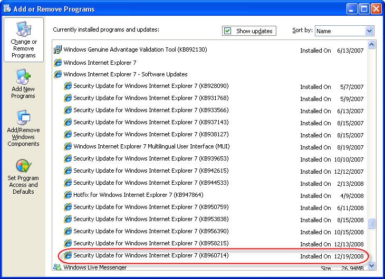Click Windows Genuine Advantage Validation Tool icon
The image size is (385, 279).
[x=57, y=49]
